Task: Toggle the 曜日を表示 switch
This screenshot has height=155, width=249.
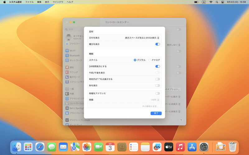Action: [x=157, y=44]
